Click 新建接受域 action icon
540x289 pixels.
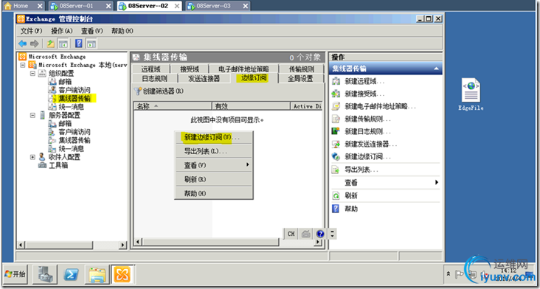click(x=336, y=94)
